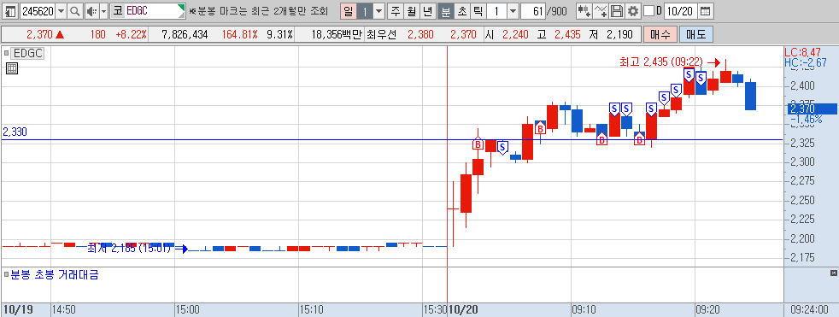Screen dimensions: 839x317
Task: Expand the speaker options dropdown arrow
Action: tap(103, 11)
